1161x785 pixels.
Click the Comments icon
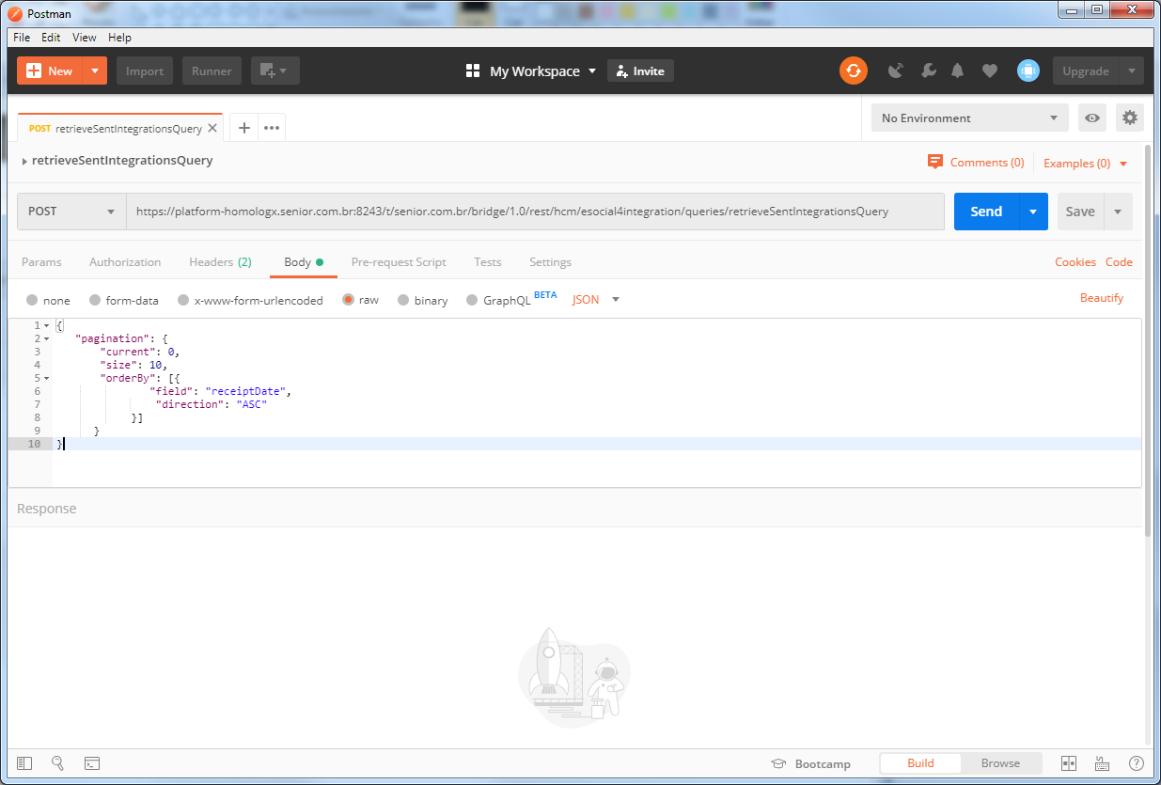pos(934,162)
